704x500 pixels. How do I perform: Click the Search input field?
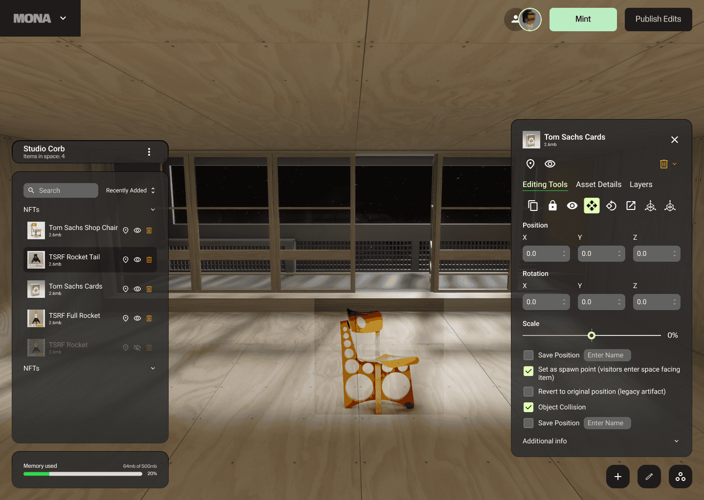click(61, 190)
